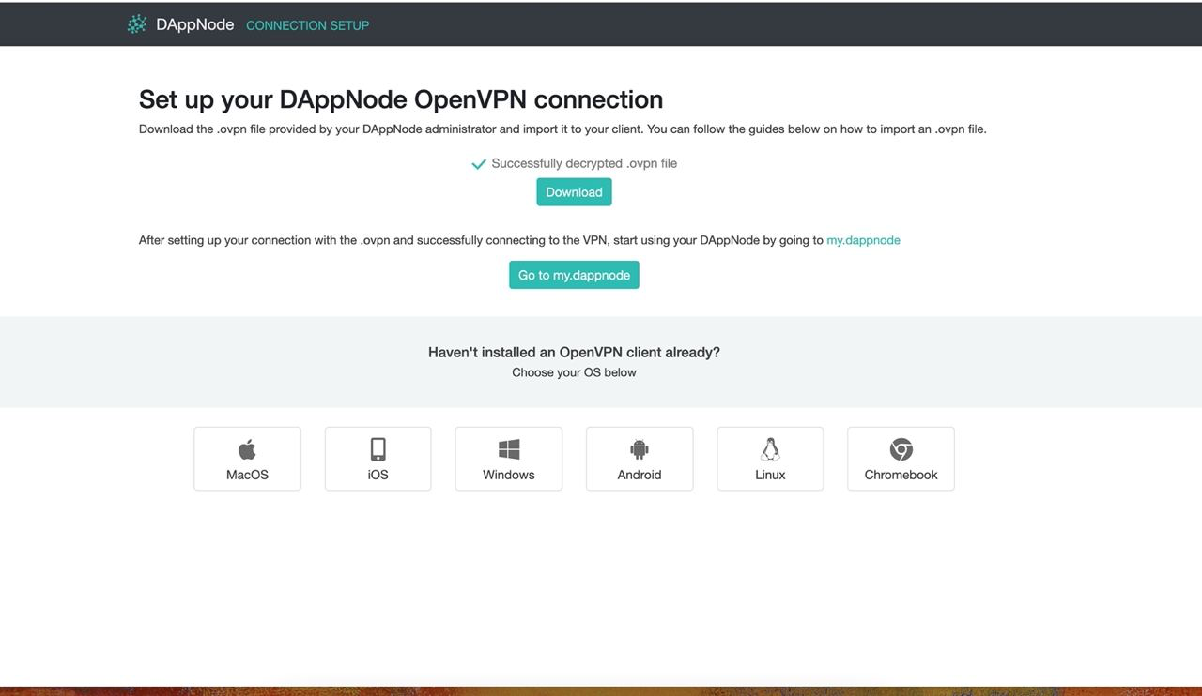Click the 'Set up your DAppNode OpenVPN connection' heading
Viewport: 1202px width, 696px height.
(401, 99)
